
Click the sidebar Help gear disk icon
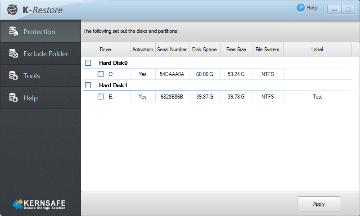[x=13, y=98]
